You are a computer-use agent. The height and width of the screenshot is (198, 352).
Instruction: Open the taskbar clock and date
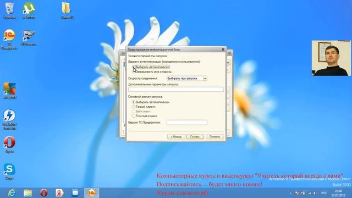point(338,193)
